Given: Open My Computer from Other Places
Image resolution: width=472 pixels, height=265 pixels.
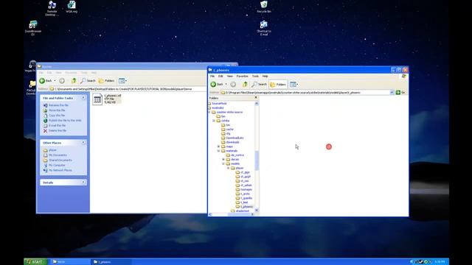Looking at the screenshot, I should [x=57, y=165].
